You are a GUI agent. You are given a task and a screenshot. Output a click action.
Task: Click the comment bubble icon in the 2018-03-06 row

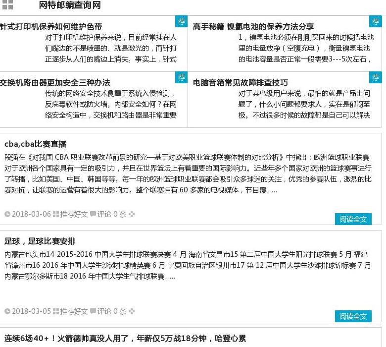(x=93, y=214)
